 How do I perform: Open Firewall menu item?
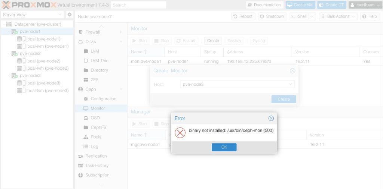coord(93,32)
